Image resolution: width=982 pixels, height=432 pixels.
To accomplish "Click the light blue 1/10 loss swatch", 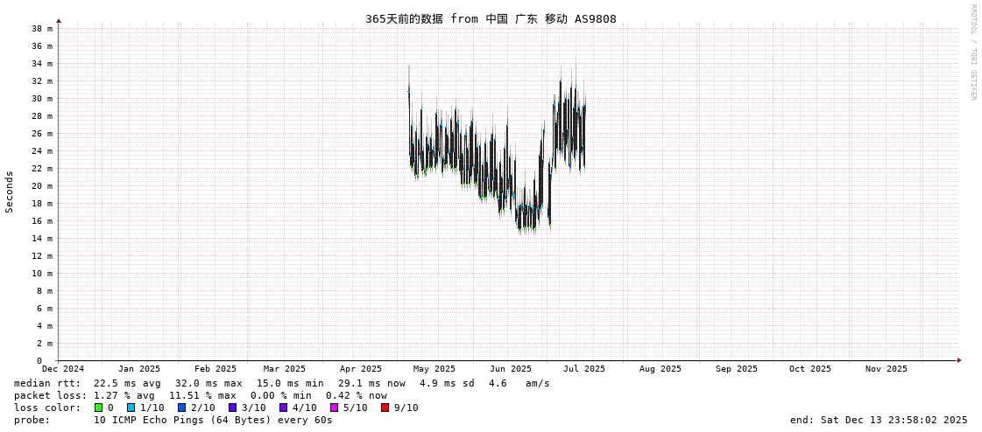I will (x=131, y=408).
